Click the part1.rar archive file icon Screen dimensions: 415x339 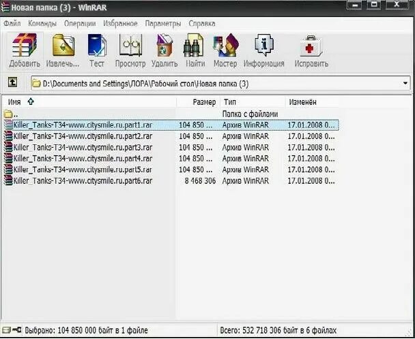[x=8, y=125]
